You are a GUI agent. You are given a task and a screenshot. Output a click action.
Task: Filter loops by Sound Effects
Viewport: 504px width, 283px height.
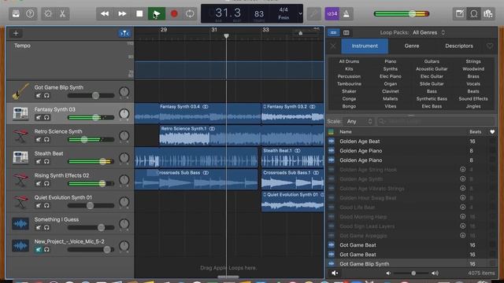[x=473, y=99]
